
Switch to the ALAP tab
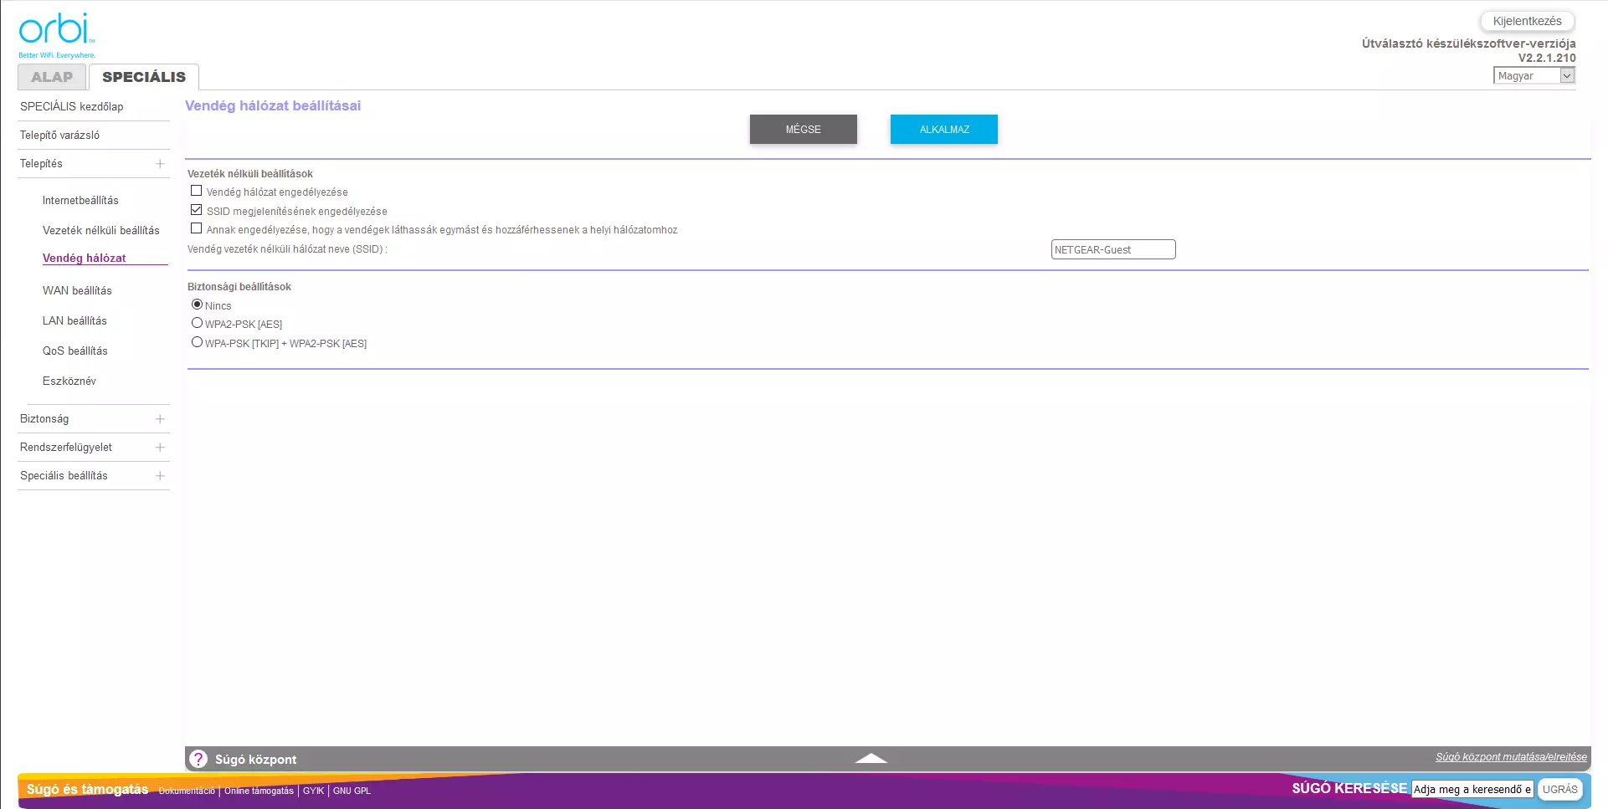[52, 77]
